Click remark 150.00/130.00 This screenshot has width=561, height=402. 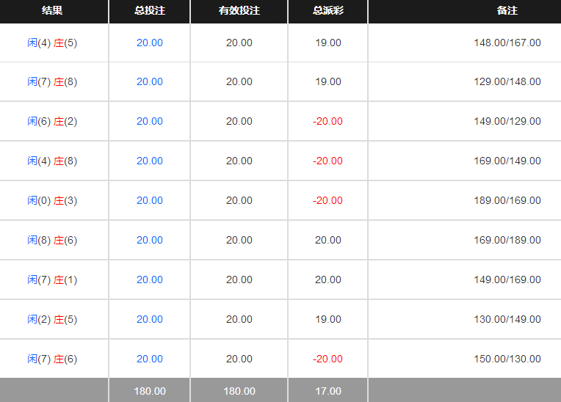coord(507,359)
